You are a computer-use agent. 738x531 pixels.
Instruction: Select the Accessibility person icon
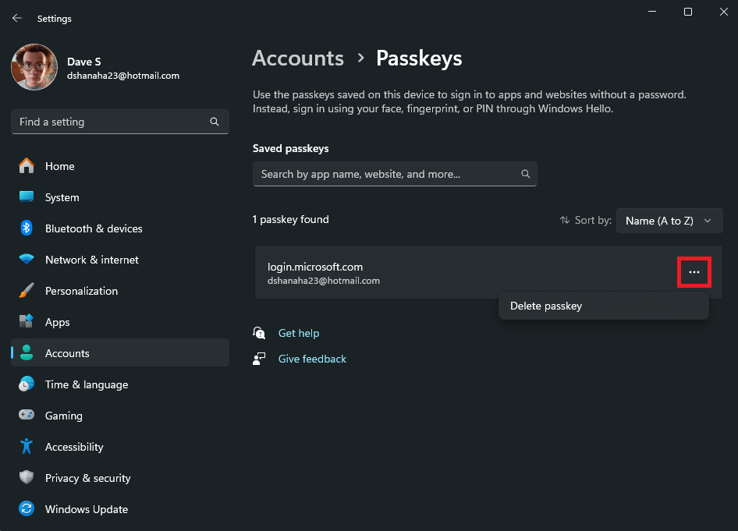point(27,447)
